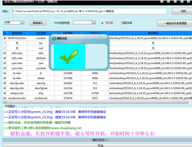
Task: Select the 237586 address cell
Action: tap(68, 78)
